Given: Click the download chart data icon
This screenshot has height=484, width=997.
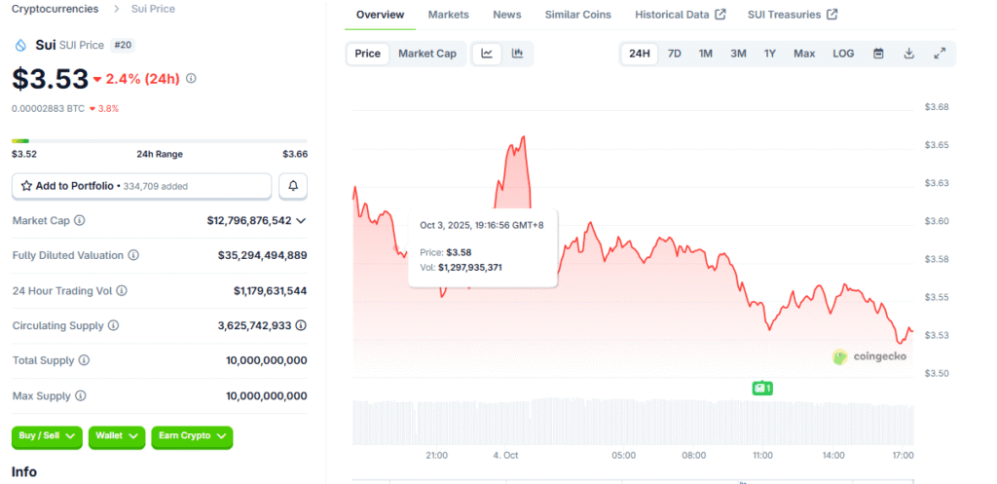Looking at the screenshot, I should click(x=908, y=54).
